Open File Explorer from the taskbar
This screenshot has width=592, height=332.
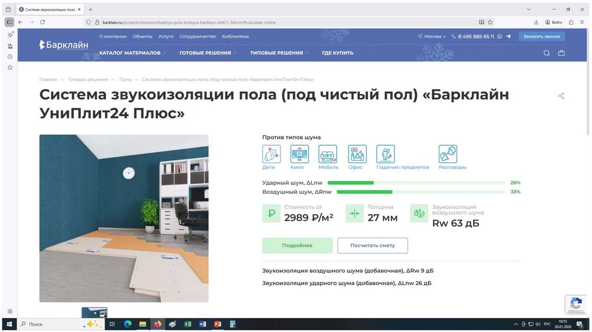pos(142,324)
